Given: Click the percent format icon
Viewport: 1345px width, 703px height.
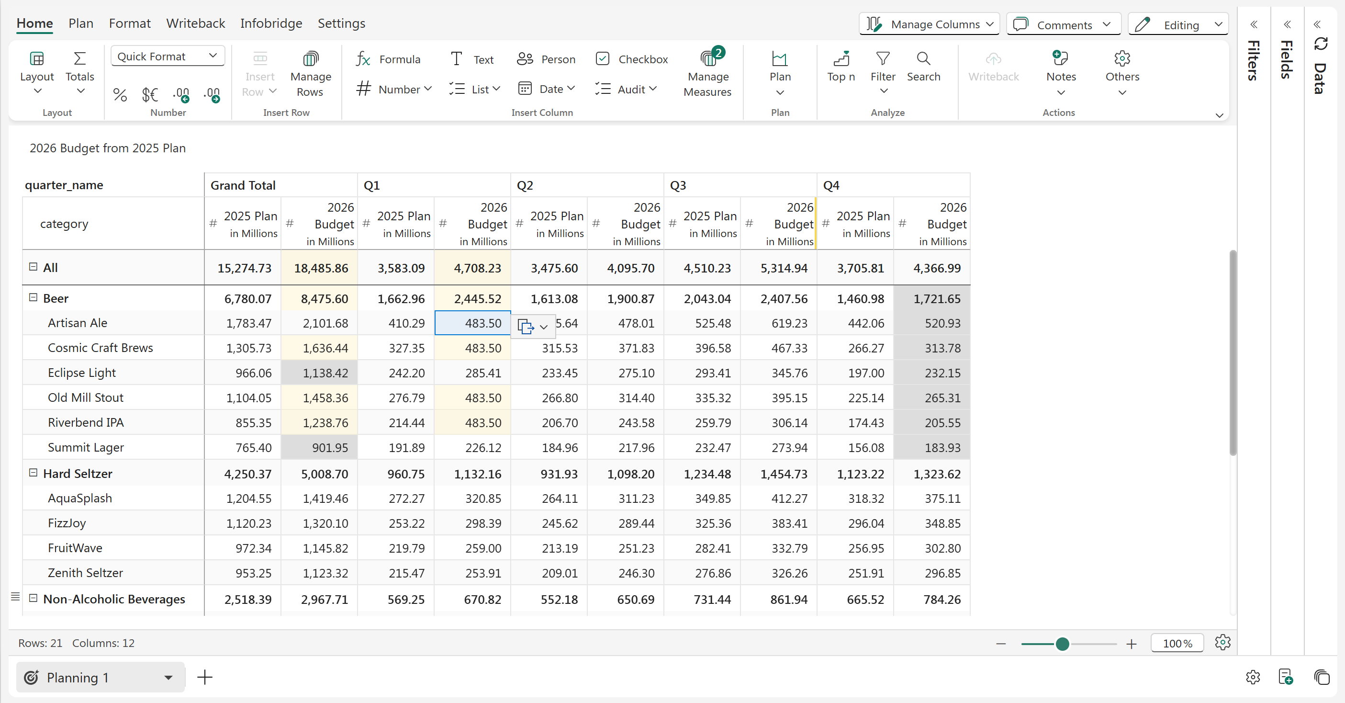Looking at the screenshot, I should coord(120,94).
